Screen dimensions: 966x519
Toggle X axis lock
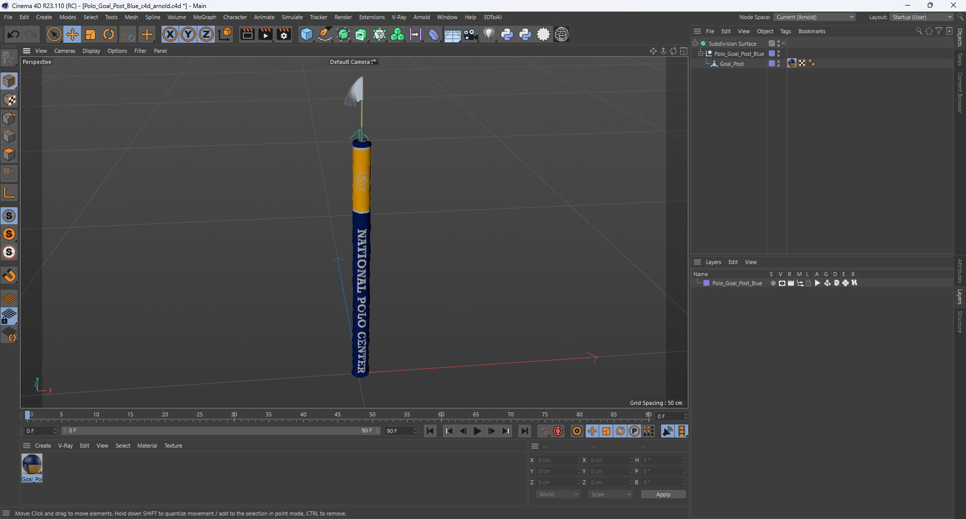pyautogui.click(x=170, y=34)
